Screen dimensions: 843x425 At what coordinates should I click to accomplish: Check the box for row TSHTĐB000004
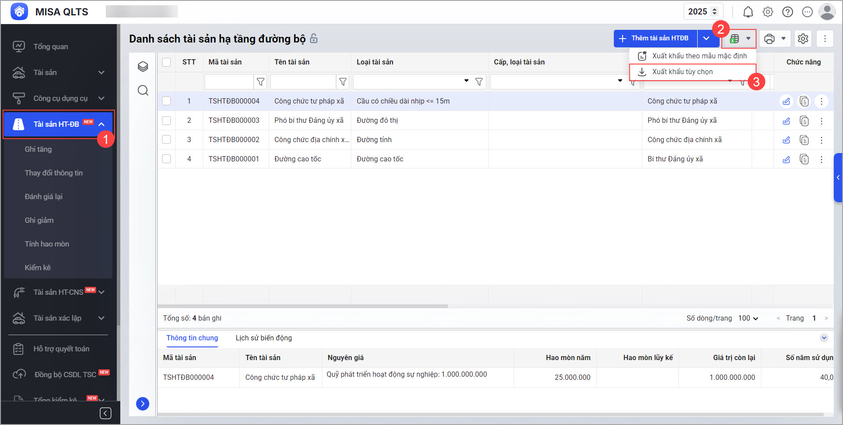coord(166,101)
